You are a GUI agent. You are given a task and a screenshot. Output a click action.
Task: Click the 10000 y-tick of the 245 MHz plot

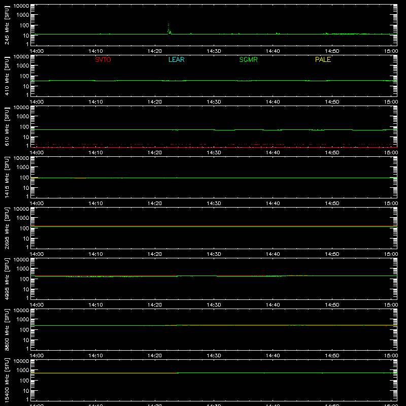coord(21,6)
